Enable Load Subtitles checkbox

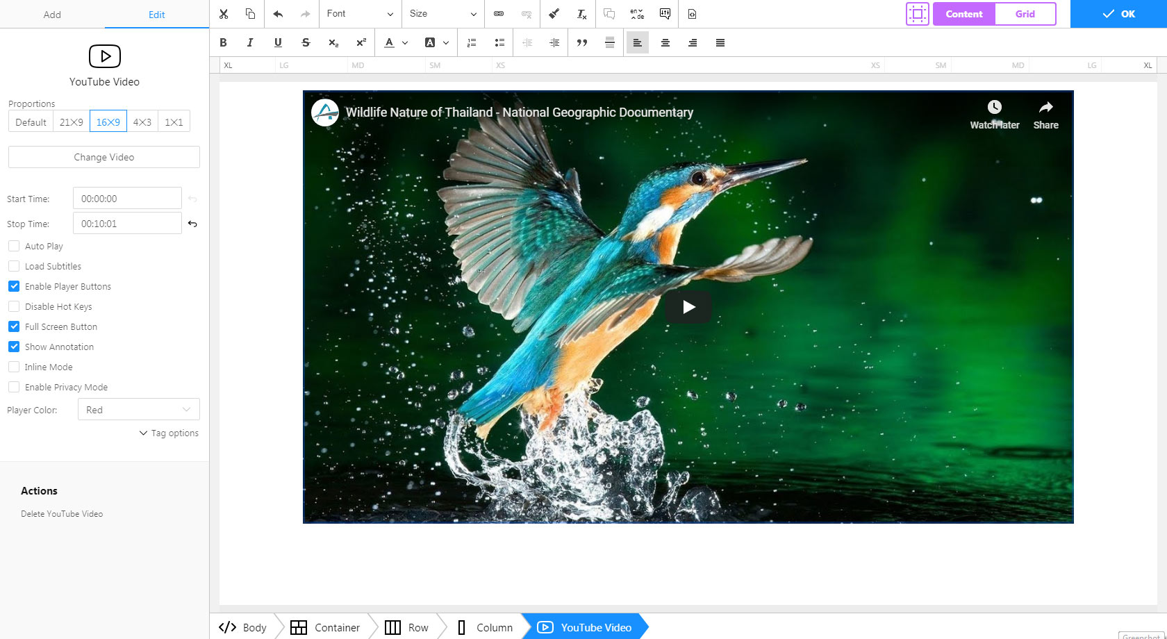pos(14,266)
